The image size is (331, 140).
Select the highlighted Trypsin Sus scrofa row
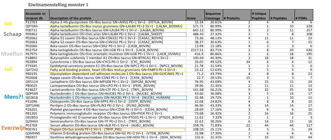(117, 130)
